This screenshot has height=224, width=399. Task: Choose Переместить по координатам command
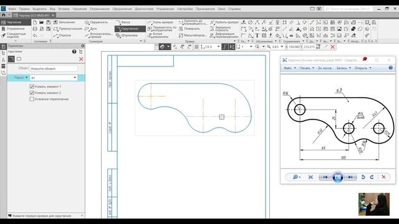click(162, 29)
